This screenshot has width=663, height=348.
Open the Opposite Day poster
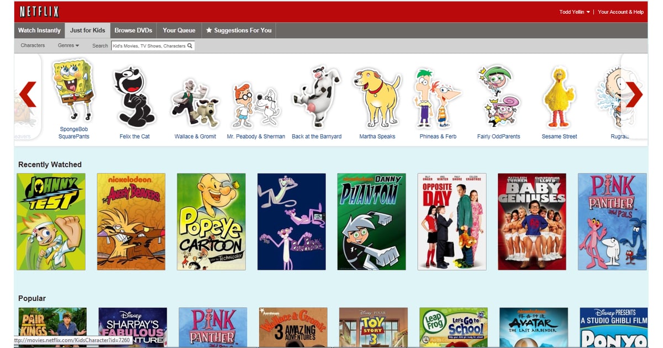[452, 222]
